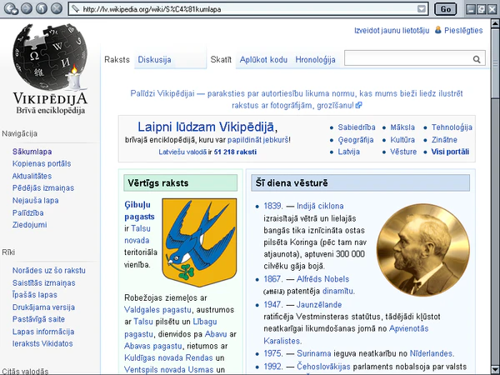
Task: Switch to the Diskusija tab
Action: point(154,60)
